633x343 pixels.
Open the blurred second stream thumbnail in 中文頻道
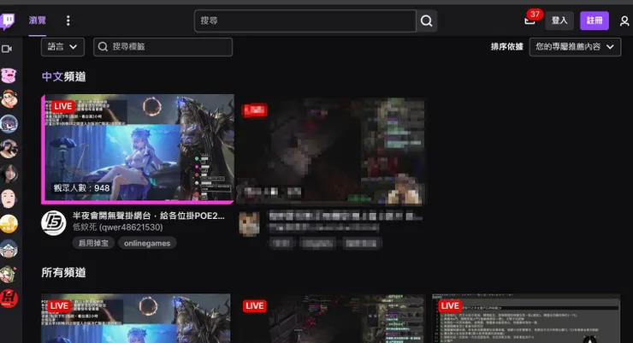tap(331, 151)
